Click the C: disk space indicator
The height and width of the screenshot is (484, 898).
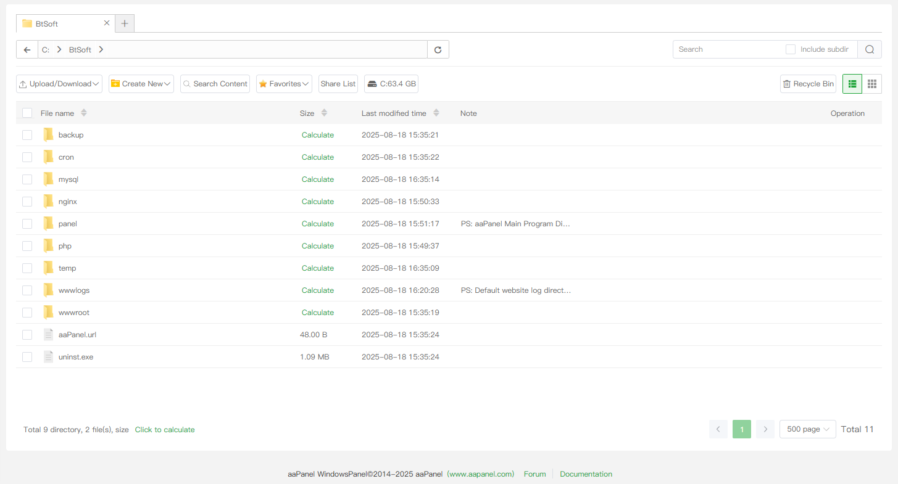tap(391, 84)
